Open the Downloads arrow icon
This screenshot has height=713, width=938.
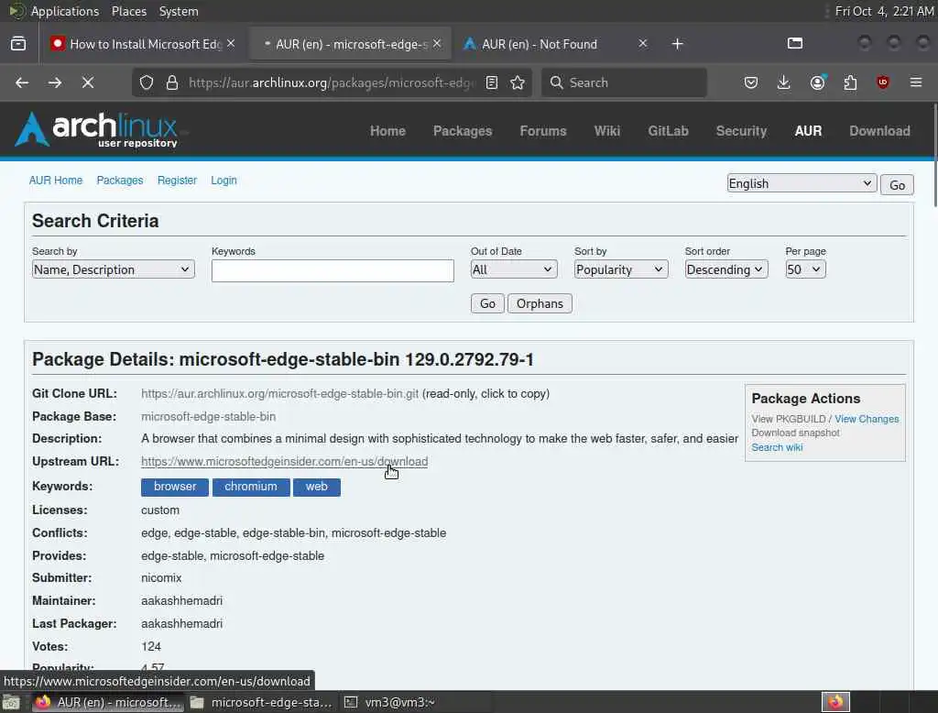pos(784,82)
